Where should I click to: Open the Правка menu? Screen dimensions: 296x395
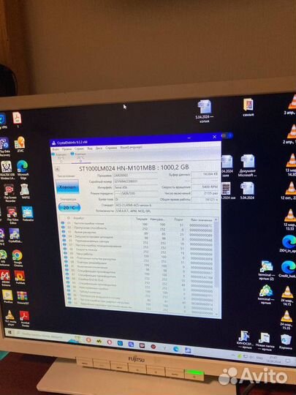coord(67,149)
